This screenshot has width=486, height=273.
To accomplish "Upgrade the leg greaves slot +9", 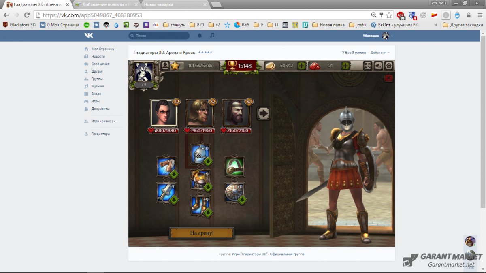I will [200, 206].
